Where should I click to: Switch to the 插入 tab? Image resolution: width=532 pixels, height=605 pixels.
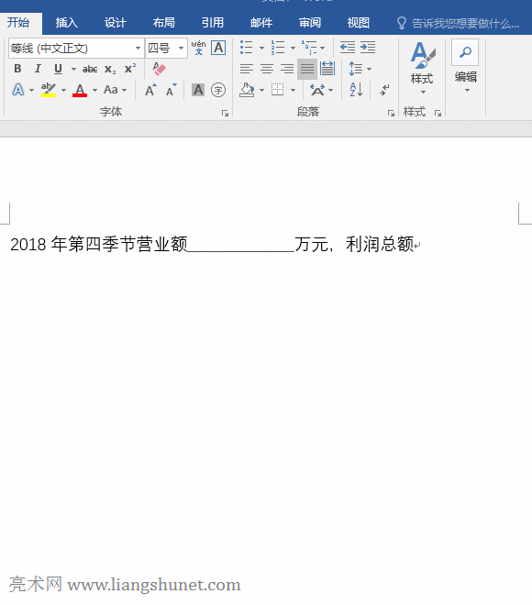click(66, 23)
